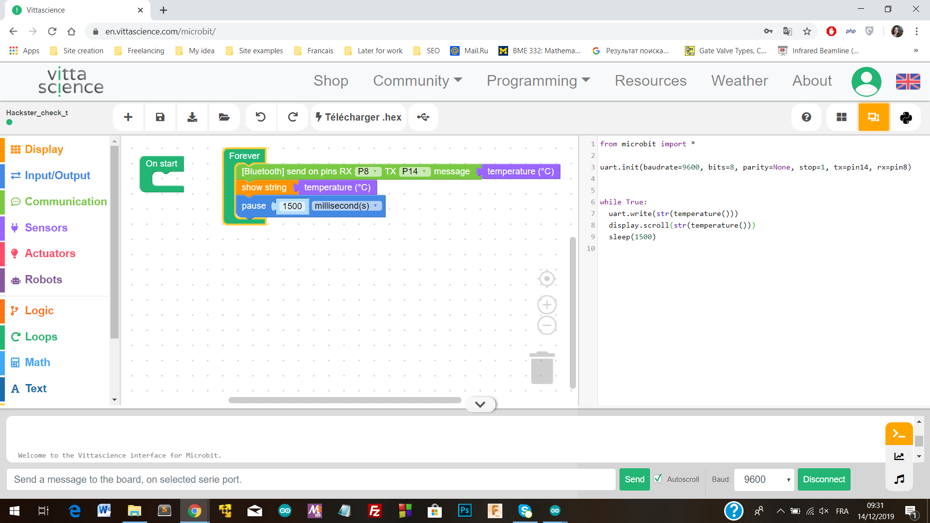The width and height of the screenshot is (930, 523).
Task: Toggle the orange split view mode
Action: (873, 117)
